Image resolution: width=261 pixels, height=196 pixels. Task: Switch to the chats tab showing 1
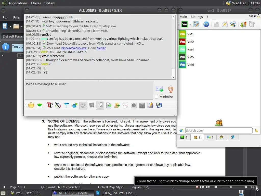210,137
